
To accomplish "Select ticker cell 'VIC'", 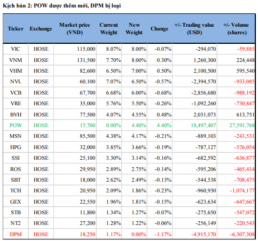I will click(x=15, y=49).
